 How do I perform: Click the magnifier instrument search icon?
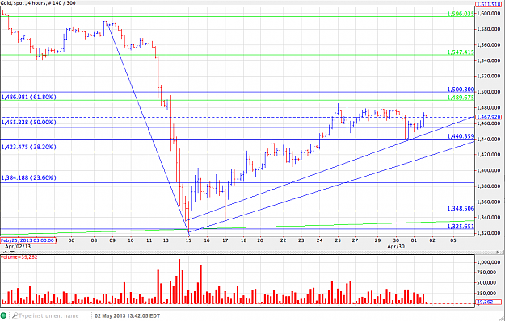15,315
